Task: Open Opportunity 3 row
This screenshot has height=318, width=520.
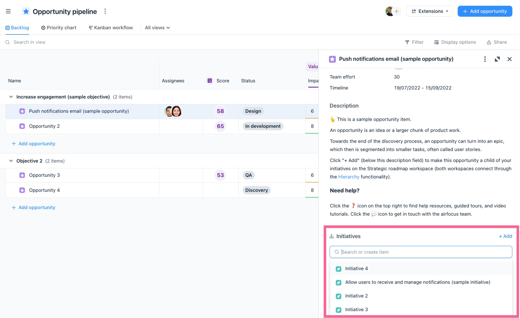Action: click(44, 175)
